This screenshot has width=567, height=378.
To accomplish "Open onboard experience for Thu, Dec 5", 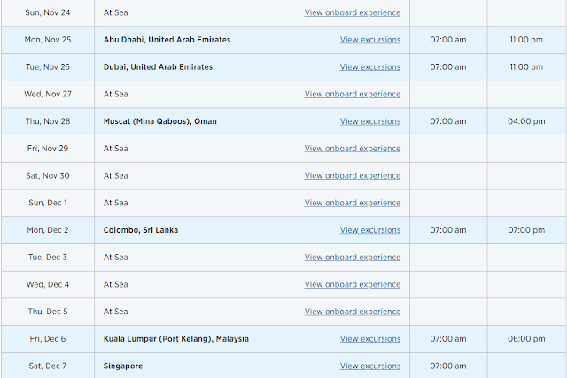I will click(x=352, y=312).
